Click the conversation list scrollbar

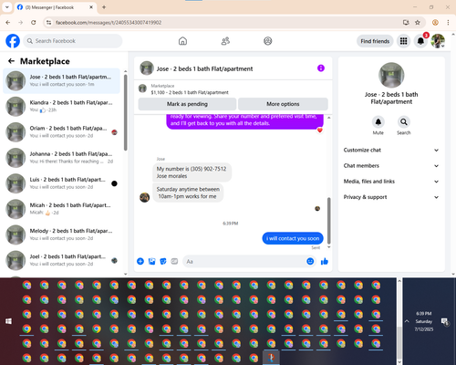point(125,112)
